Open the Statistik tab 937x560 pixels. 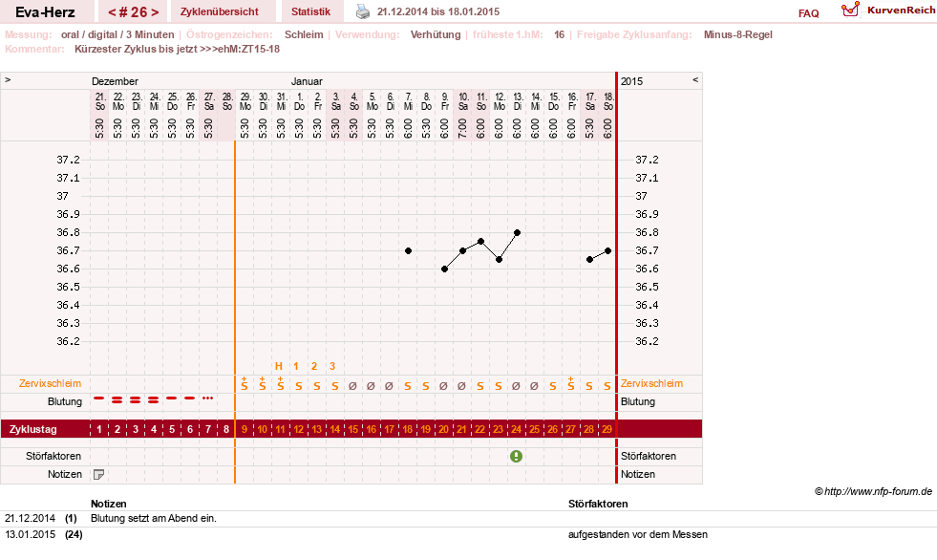tap(310, 12)
